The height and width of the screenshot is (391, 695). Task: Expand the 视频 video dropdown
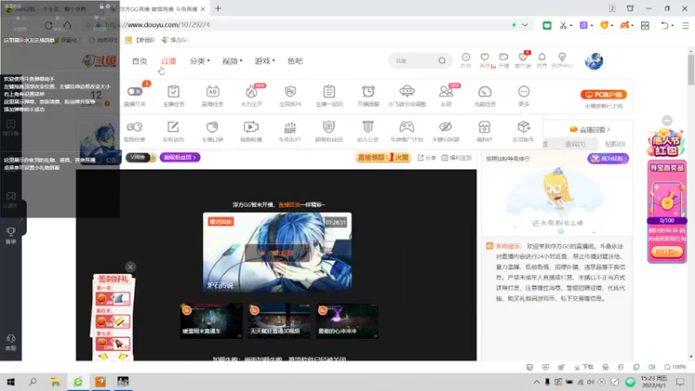[x=232, y=61]
